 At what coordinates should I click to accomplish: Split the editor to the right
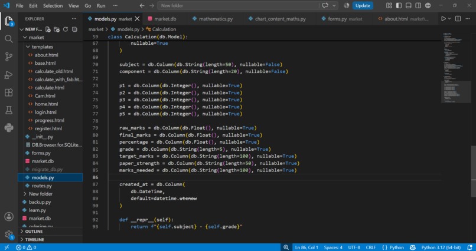click(458, 19)
